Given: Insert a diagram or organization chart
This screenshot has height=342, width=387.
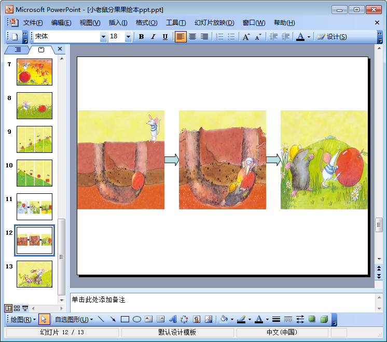Looking at the screenshot, I should [184, 320].
